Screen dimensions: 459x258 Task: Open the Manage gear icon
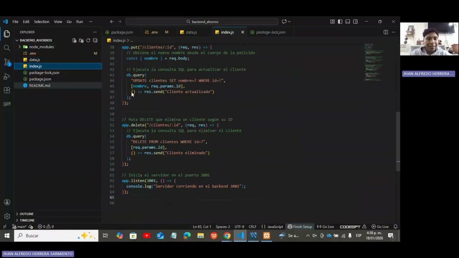pos(7,216)
